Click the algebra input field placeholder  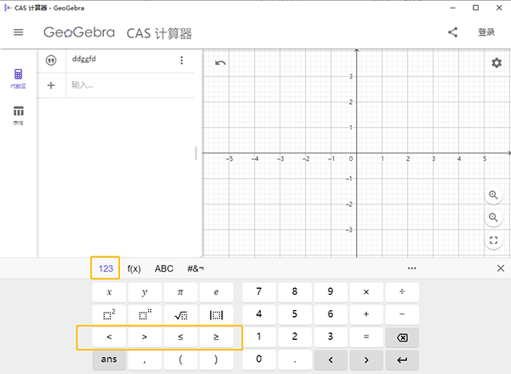point(130,85)
